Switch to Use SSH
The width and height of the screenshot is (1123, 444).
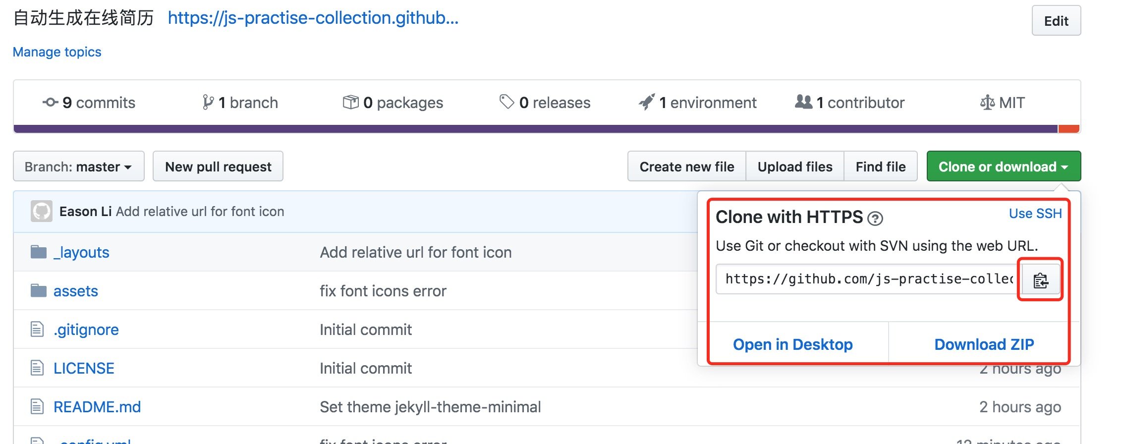pyautogui.click(x=1035, y=214)
